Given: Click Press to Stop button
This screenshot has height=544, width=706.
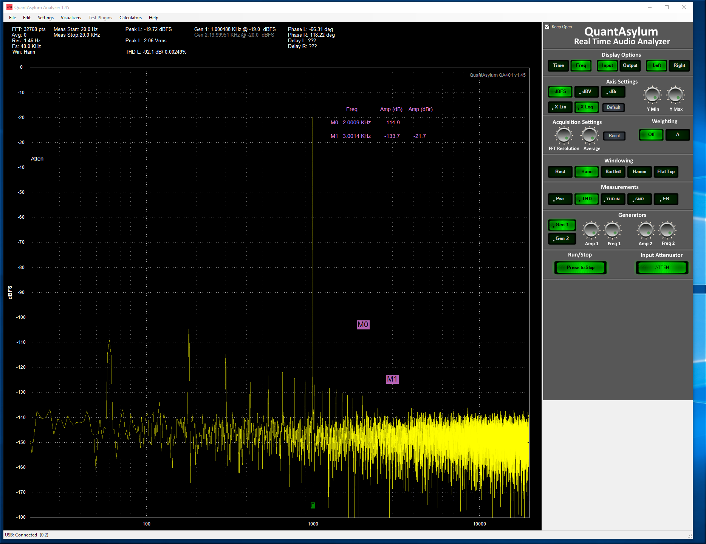Looking at the screenshot, I should coord(581,267).
